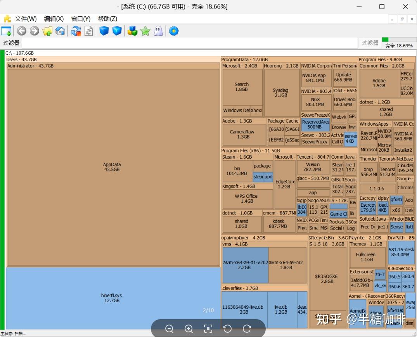Go up to the parent folder
The height and width of the screenshot is (337, 417).
point(47,31)
